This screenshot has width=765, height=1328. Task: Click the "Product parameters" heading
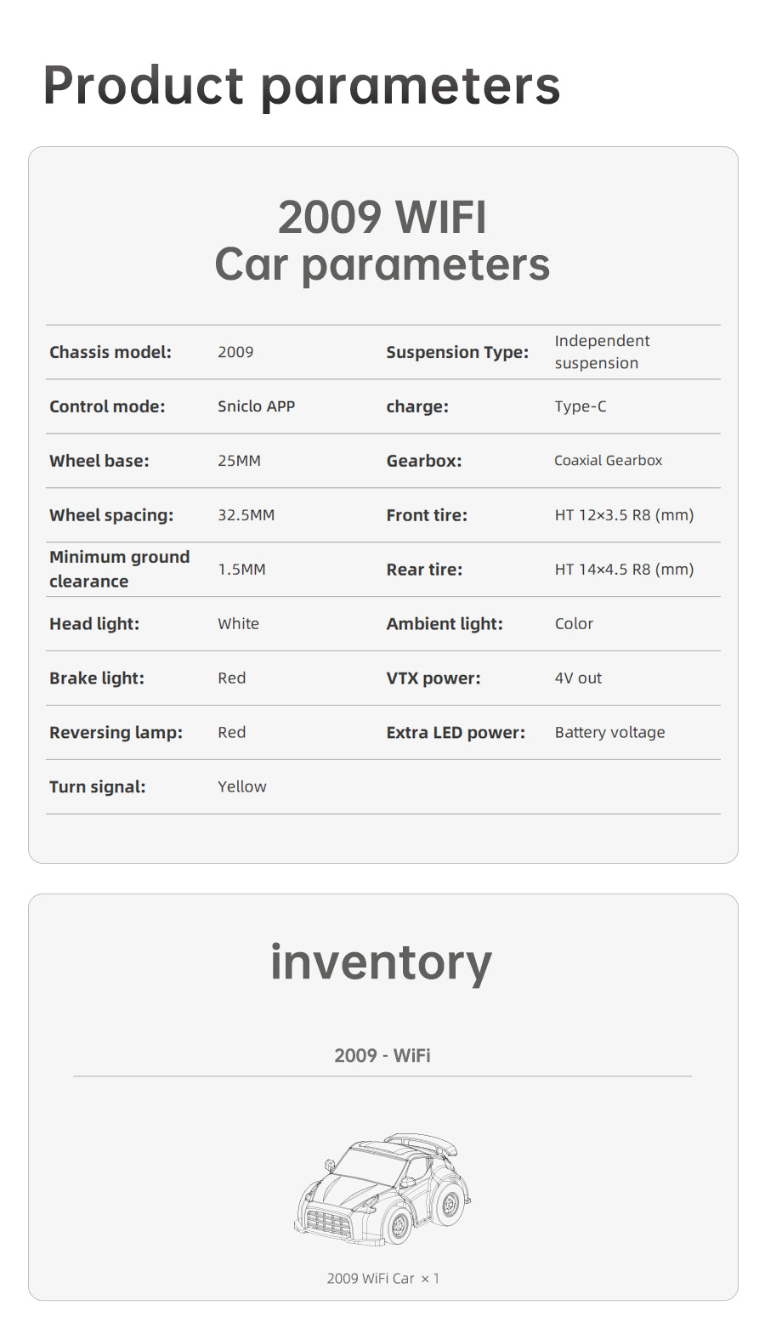[302, 85]
